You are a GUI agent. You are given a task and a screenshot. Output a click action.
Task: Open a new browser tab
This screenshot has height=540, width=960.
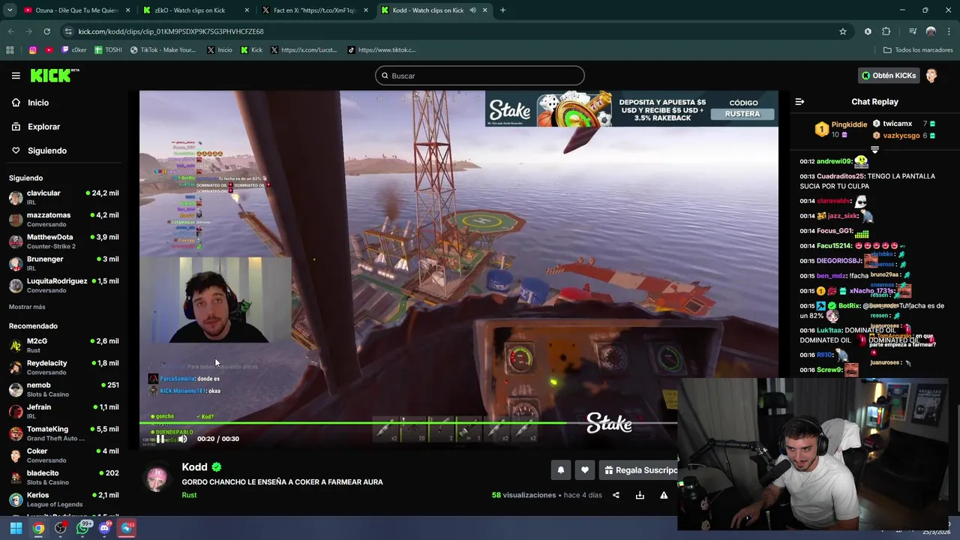tap(502, 10)
